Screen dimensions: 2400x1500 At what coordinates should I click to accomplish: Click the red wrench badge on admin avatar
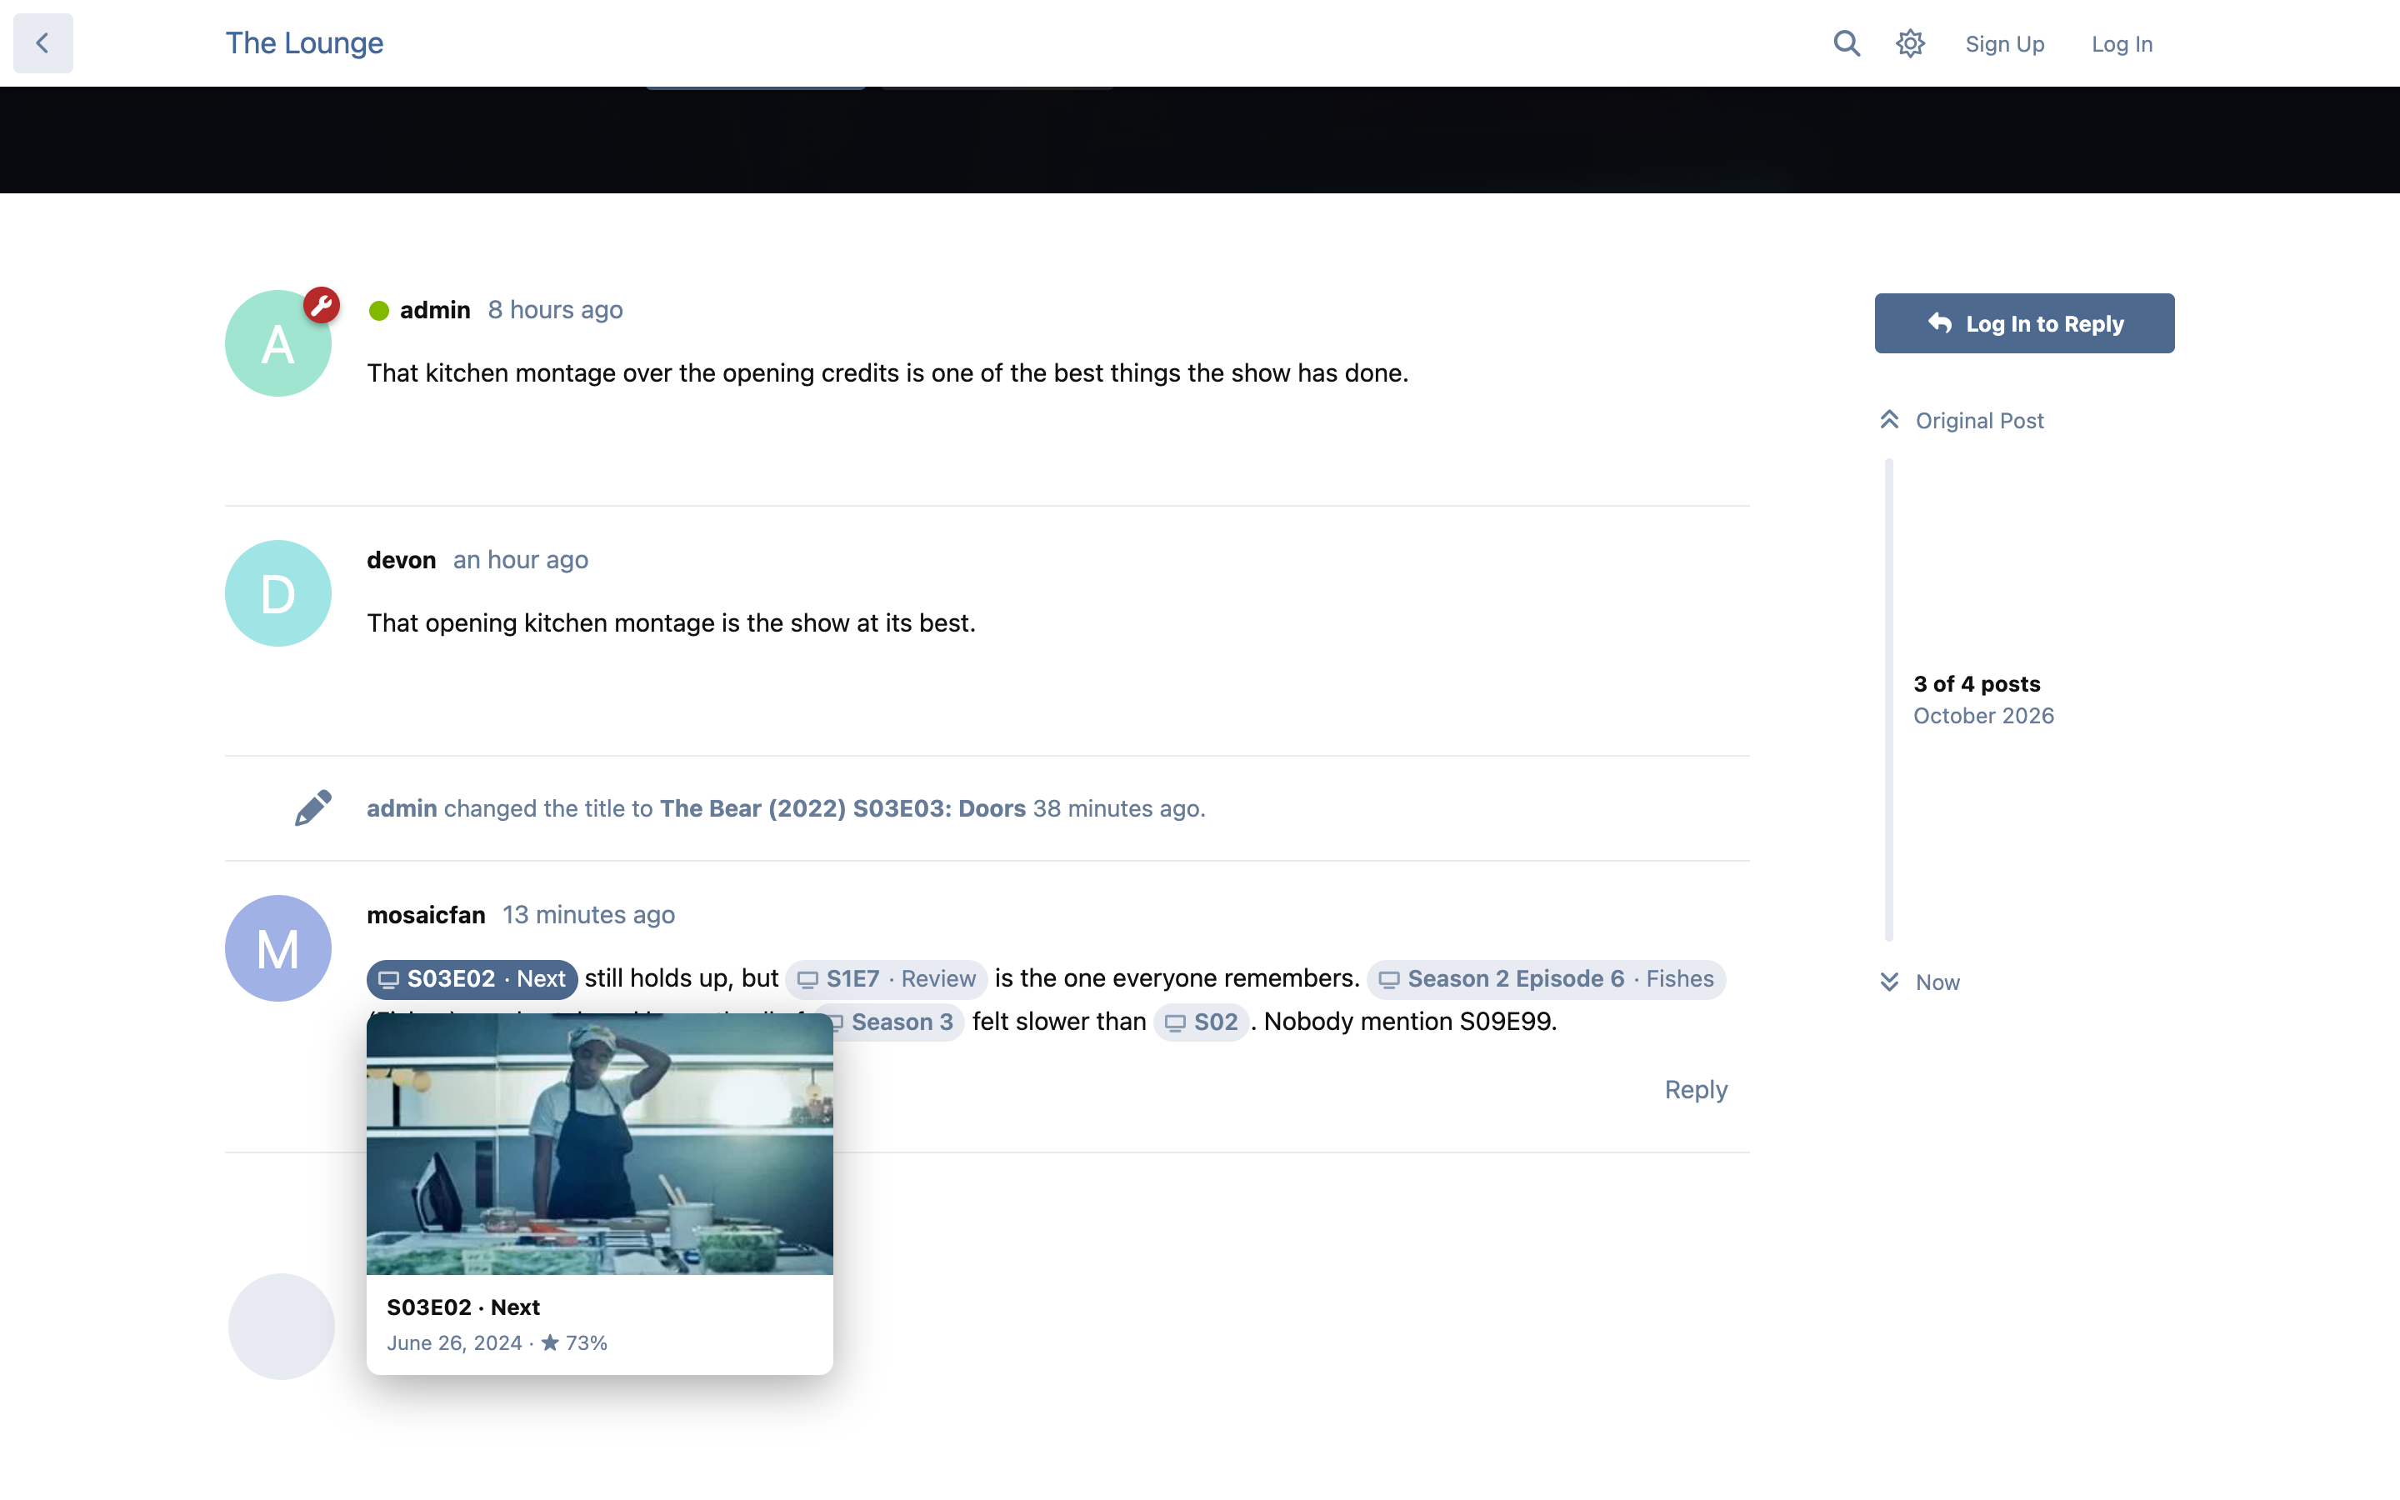(322, 306)
